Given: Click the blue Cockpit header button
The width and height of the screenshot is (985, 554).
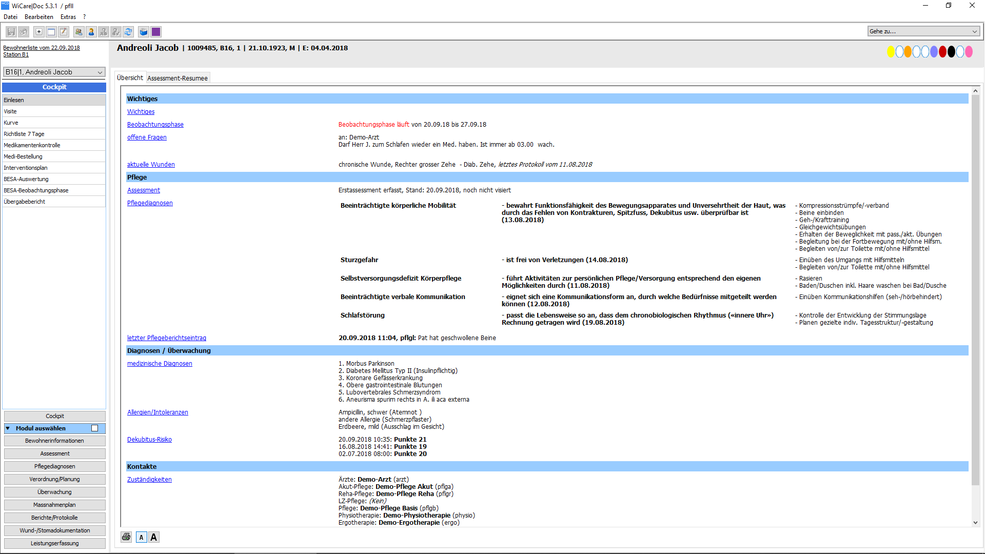Looking at the screenshot, I should tap(54, 87).
